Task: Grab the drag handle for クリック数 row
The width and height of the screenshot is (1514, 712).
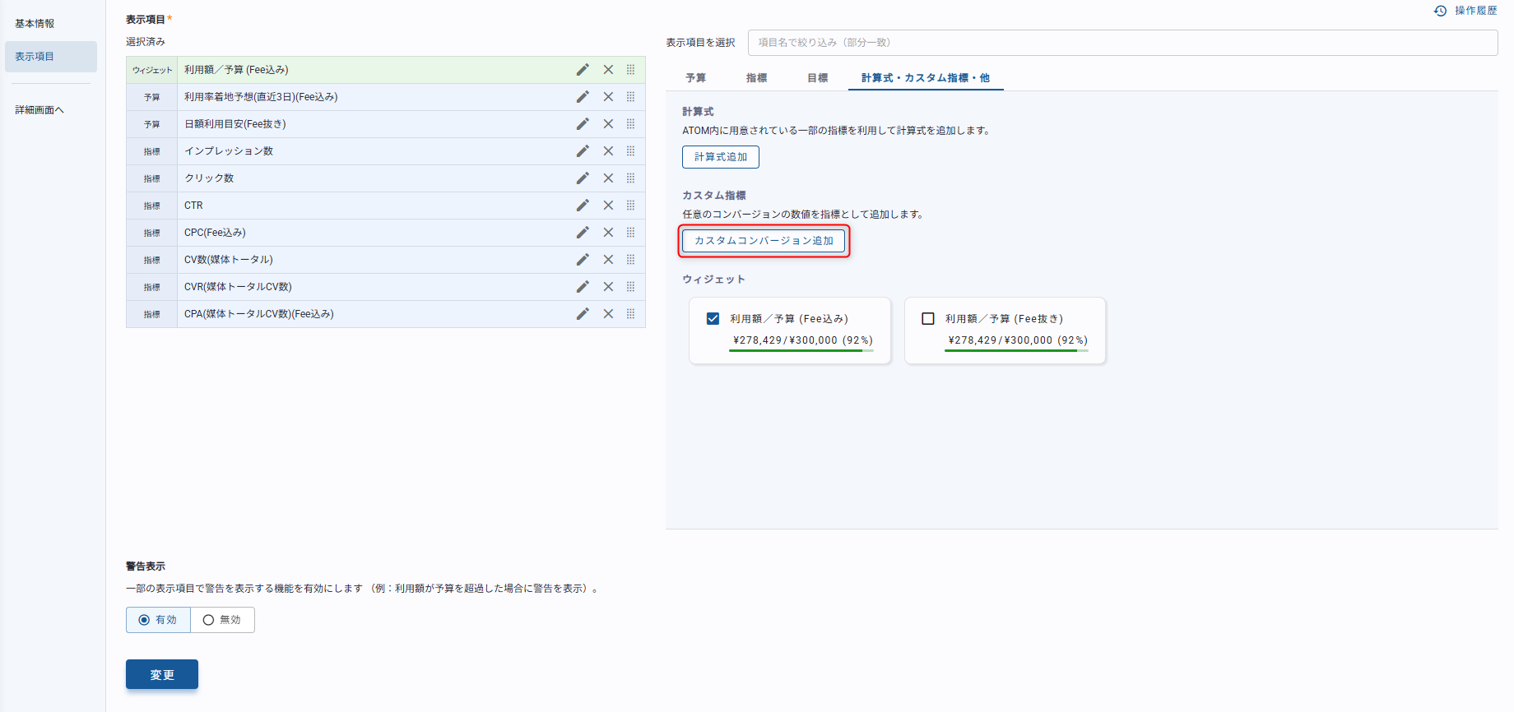Action: click(x=630, y=178)
